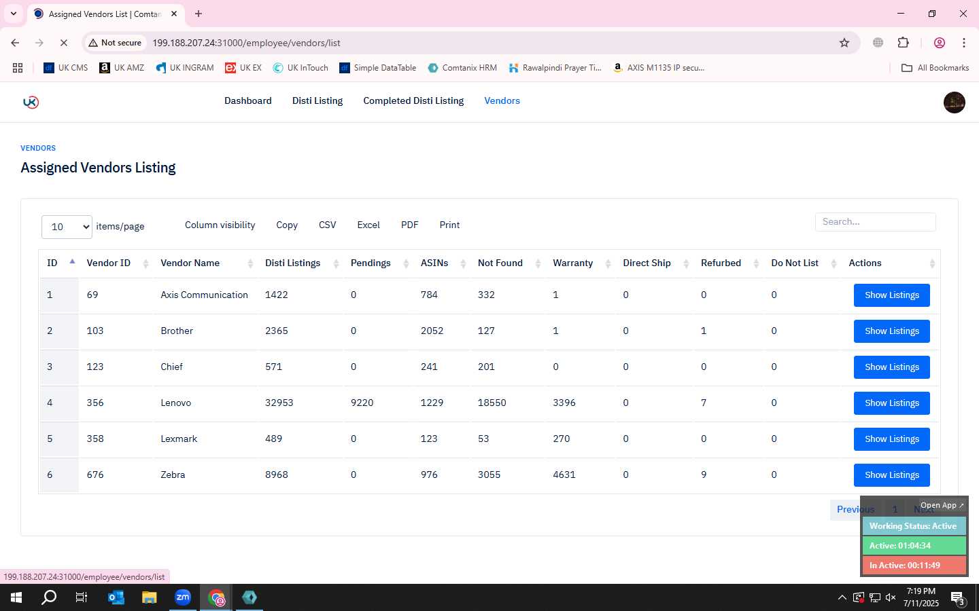Open a new browser tab
Viewport: 979px width, 611px height.
tap(198, 14)
